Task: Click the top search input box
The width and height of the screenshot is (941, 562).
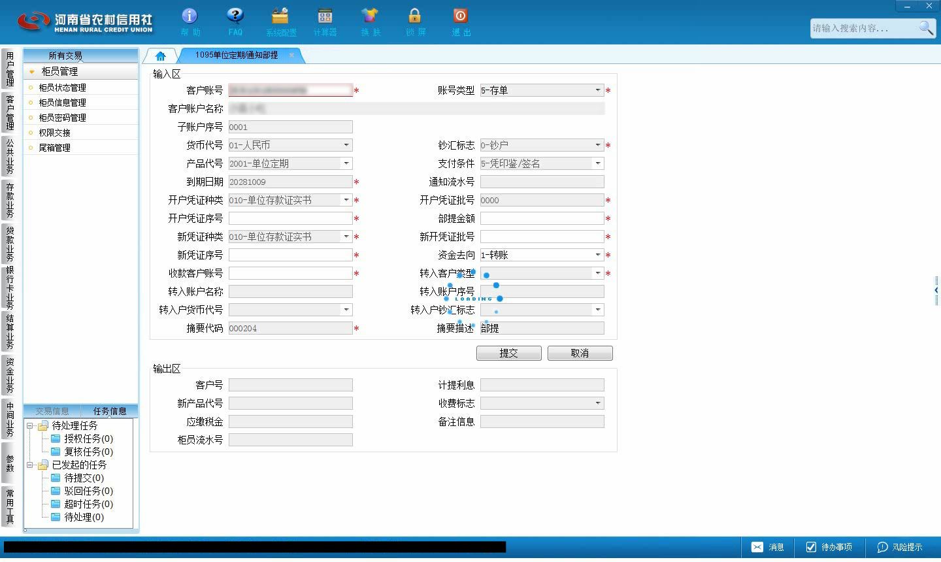Action: 864,28
